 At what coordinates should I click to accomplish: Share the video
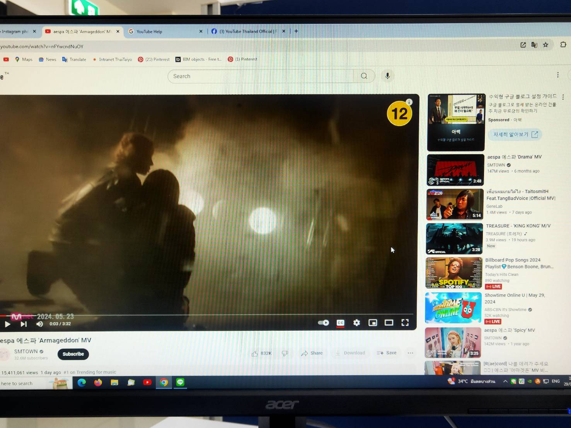coord(312,353)
